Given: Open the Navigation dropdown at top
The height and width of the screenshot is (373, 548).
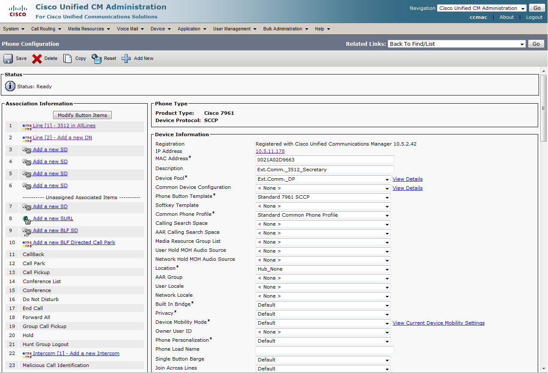Looking at the screenshot, I should click(482, 8).
